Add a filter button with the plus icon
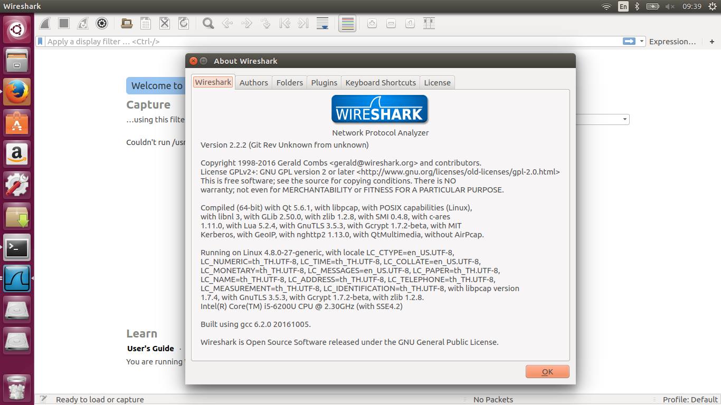The height and width of the screenshot is (405, 721). pos(711,41)
